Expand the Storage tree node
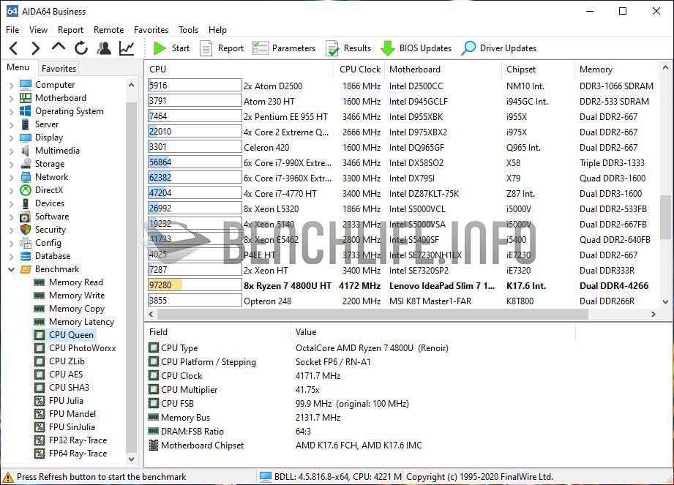This screenshot has height=485, width=674. pos(11,164)
